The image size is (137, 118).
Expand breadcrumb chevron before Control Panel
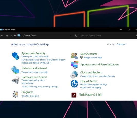tap(22, 36)
